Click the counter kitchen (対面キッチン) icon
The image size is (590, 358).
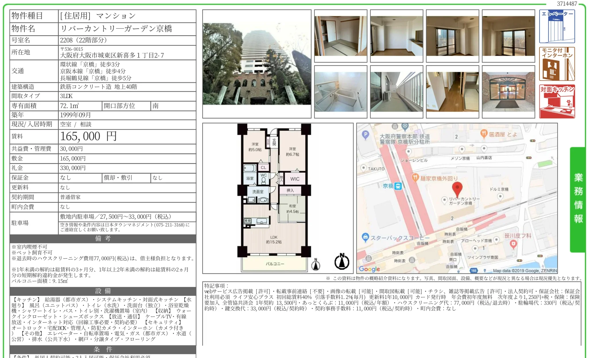557,101
